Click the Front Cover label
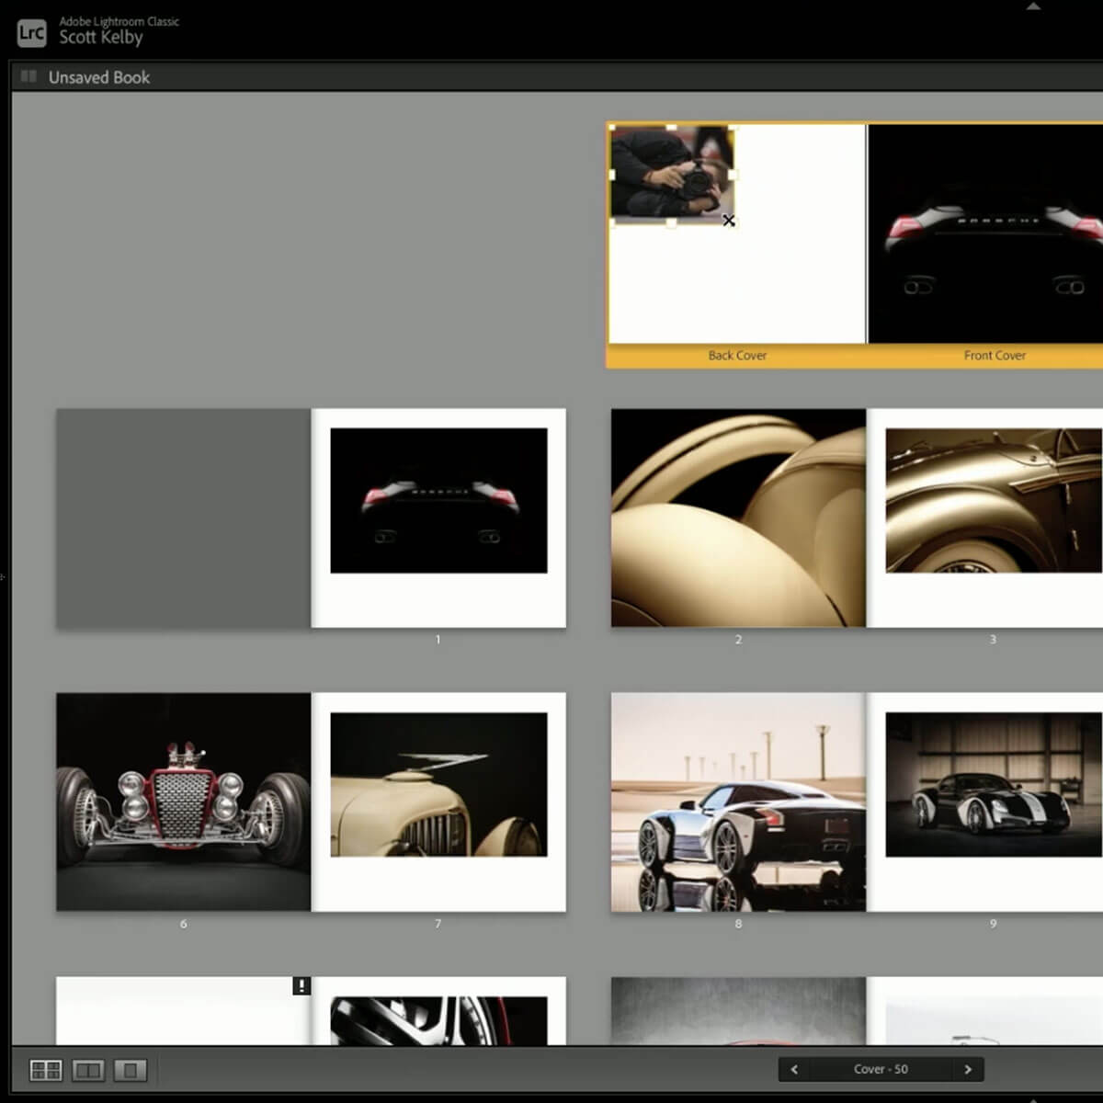This screenshot has height=1103, width=1103. tap(995, 355)
